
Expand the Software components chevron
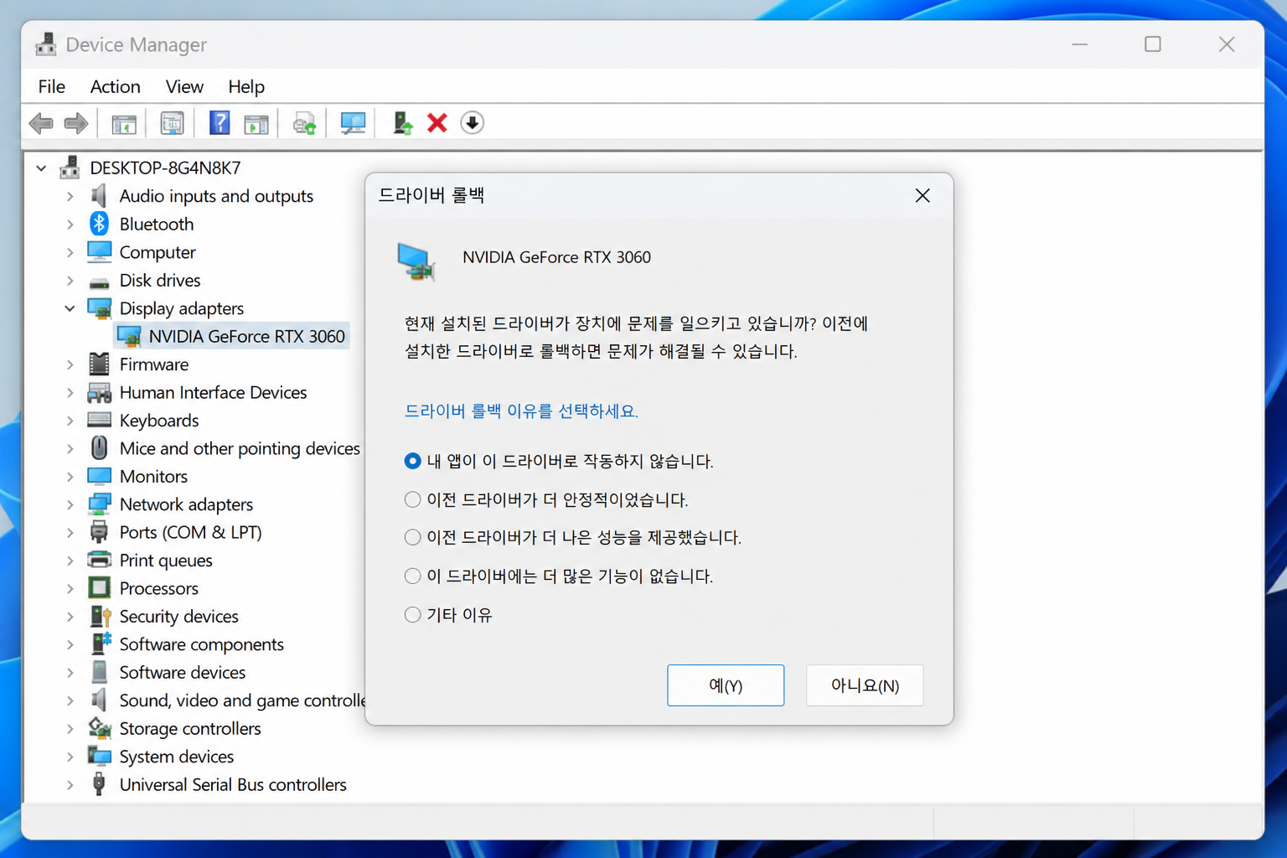click(x=70, y=644)
